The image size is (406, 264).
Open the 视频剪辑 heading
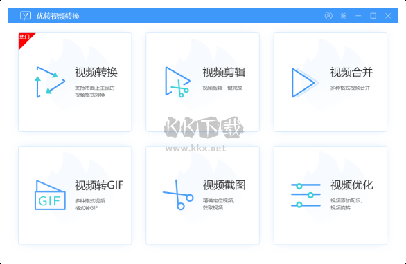pos(224,73)
